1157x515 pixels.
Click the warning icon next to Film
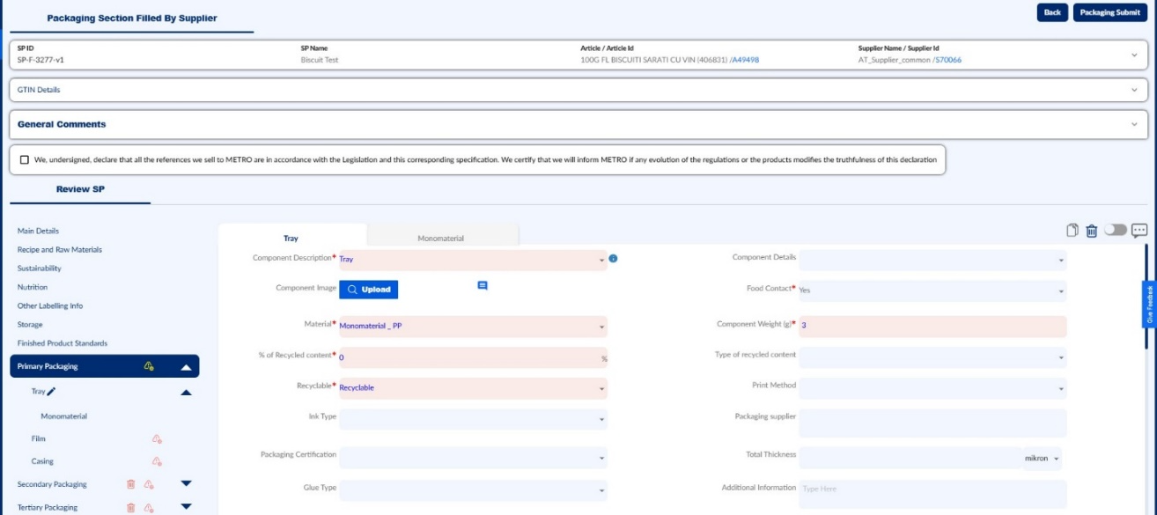point(157,438)
